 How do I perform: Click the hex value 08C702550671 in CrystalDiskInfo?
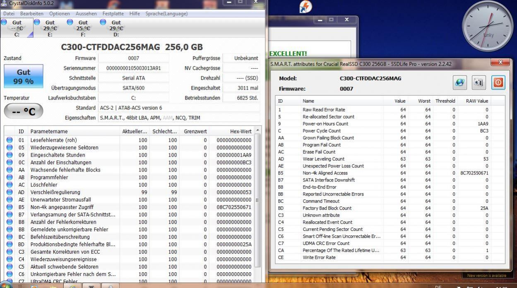233,207
